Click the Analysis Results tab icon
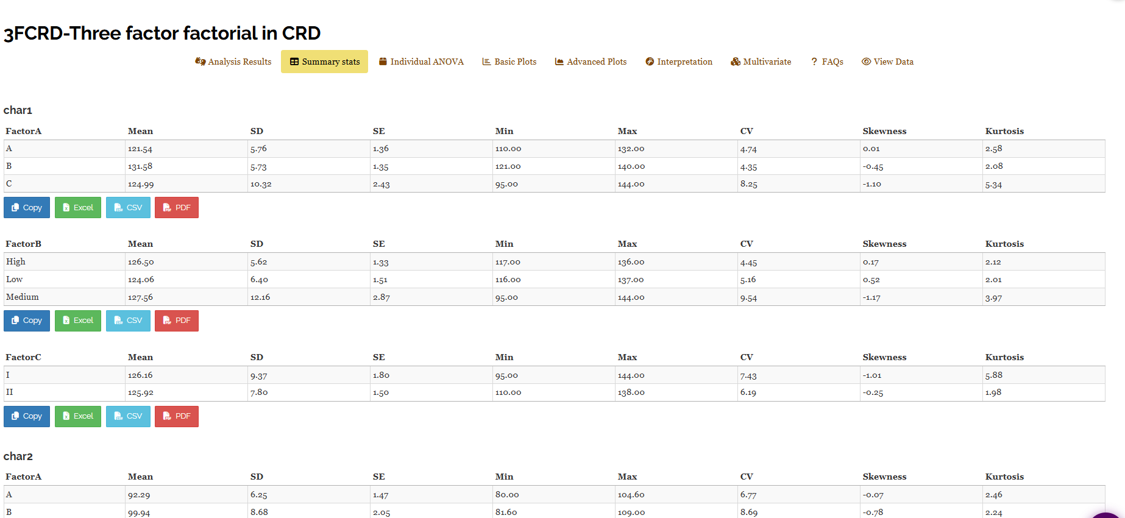The width and height of the screenshot is (1125, 518). point(200,62)
